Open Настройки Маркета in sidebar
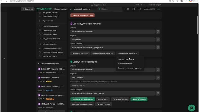 (x=50, y=13)
